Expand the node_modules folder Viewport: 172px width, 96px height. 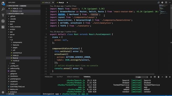(15, 27)
